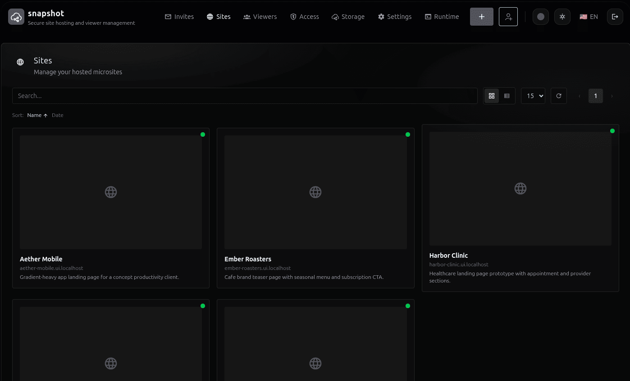Click the logout icon in the header
630x381 pixels.
click(x=615, y=17)
